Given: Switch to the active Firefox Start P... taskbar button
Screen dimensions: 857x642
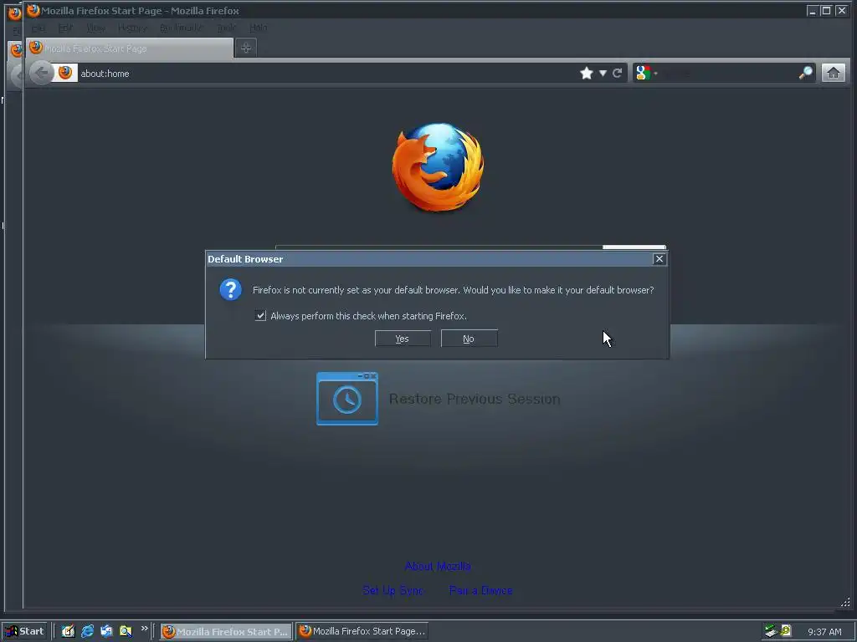Looking at the screenshot, I should pos(226,631).
